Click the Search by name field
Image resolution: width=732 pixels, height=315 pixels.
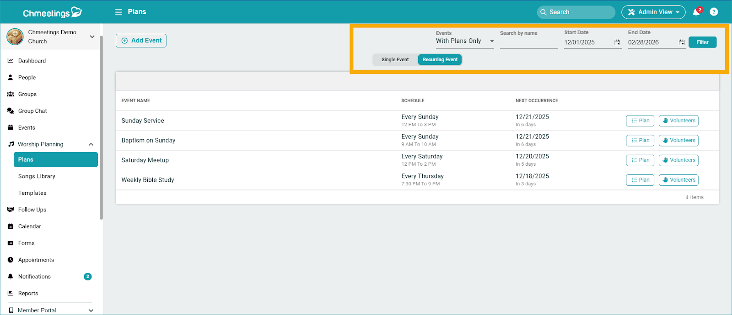pos(528,42)
